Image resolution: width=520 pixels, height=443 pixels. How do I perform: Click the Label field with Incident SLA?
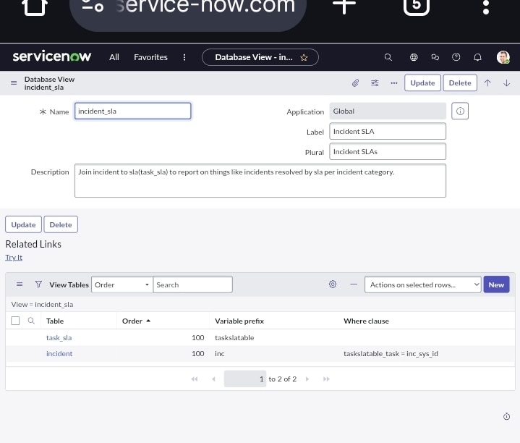point(388,131)
